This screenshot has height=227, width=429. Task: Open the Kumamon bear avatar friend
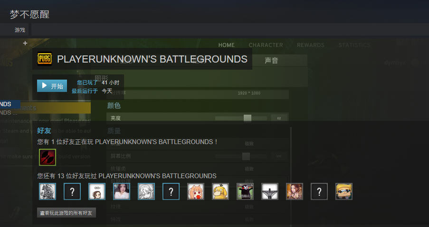pyautogui.click(x=245, y=191)
